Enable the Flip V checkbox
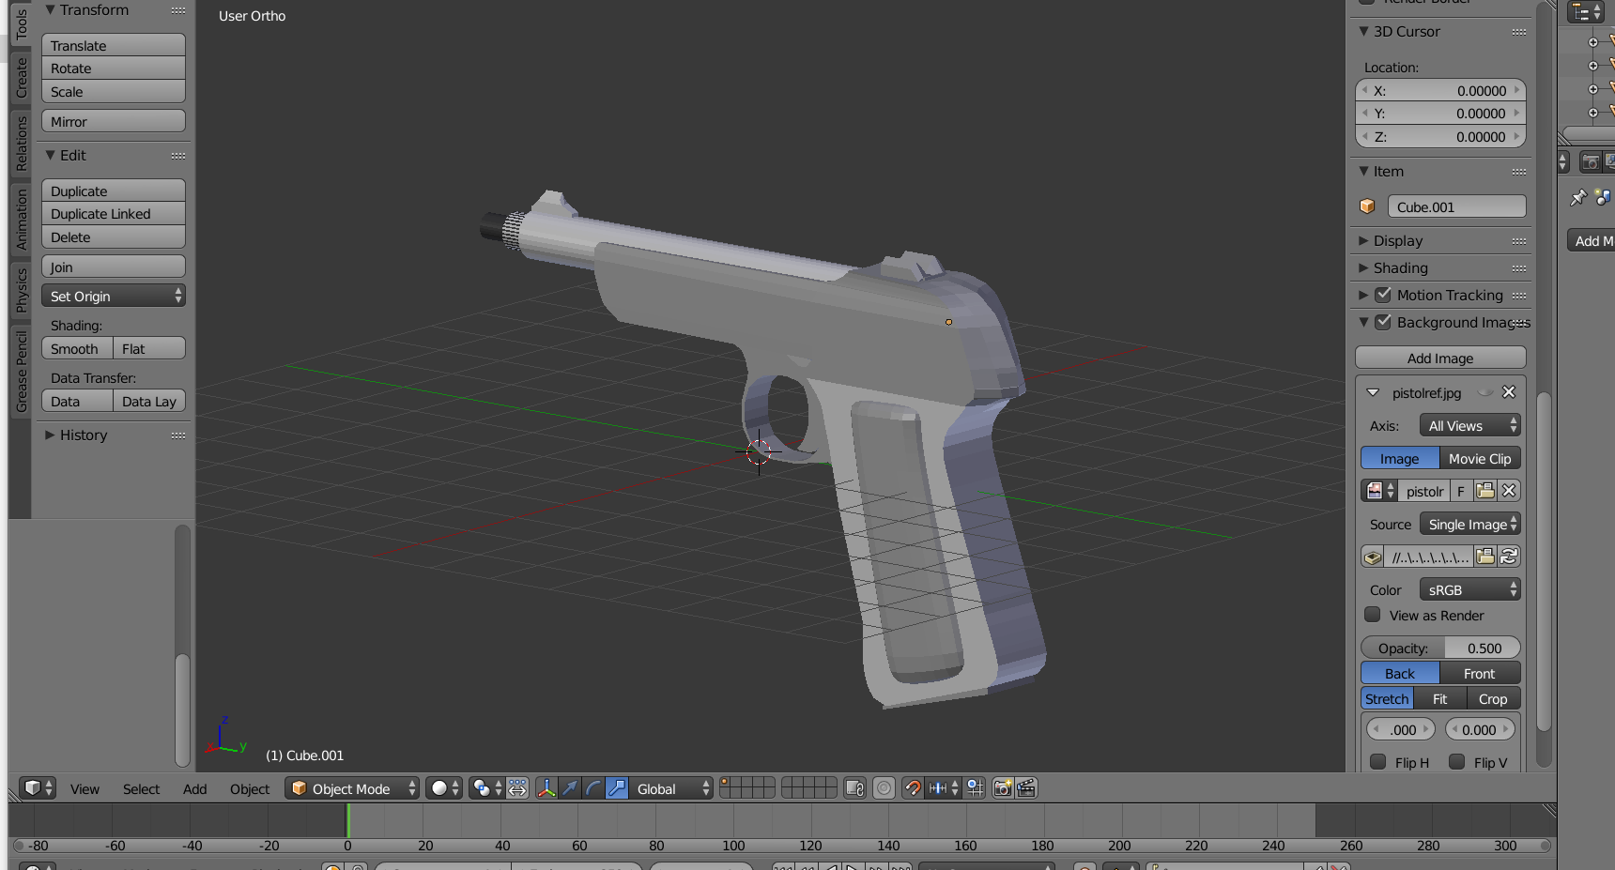 pos(1457,762)
